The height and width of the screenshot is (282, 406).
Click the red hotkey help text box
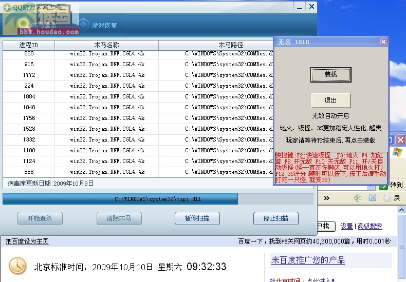[331, 168]
